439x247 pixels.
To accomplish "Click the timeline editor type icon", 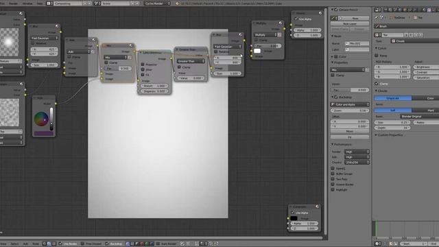I will [x=377, y=244].
